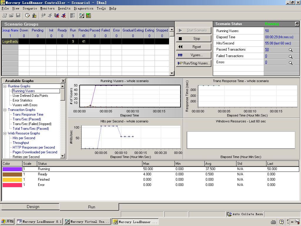This screenshot has height=226, width=301.
Task: Click the gradual stop running-man toolbar icon
Action: click(x=57, y=16)
